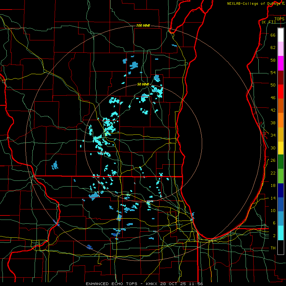The width and height of the screenshot is (286, 286).
Task: Click the '6' legend label
Action: (x=274, y=223)
